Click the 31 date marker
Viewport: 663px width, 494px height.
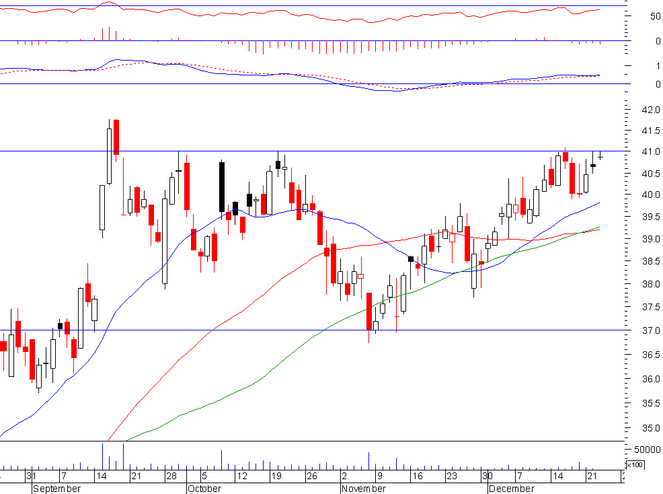(32, 477)
